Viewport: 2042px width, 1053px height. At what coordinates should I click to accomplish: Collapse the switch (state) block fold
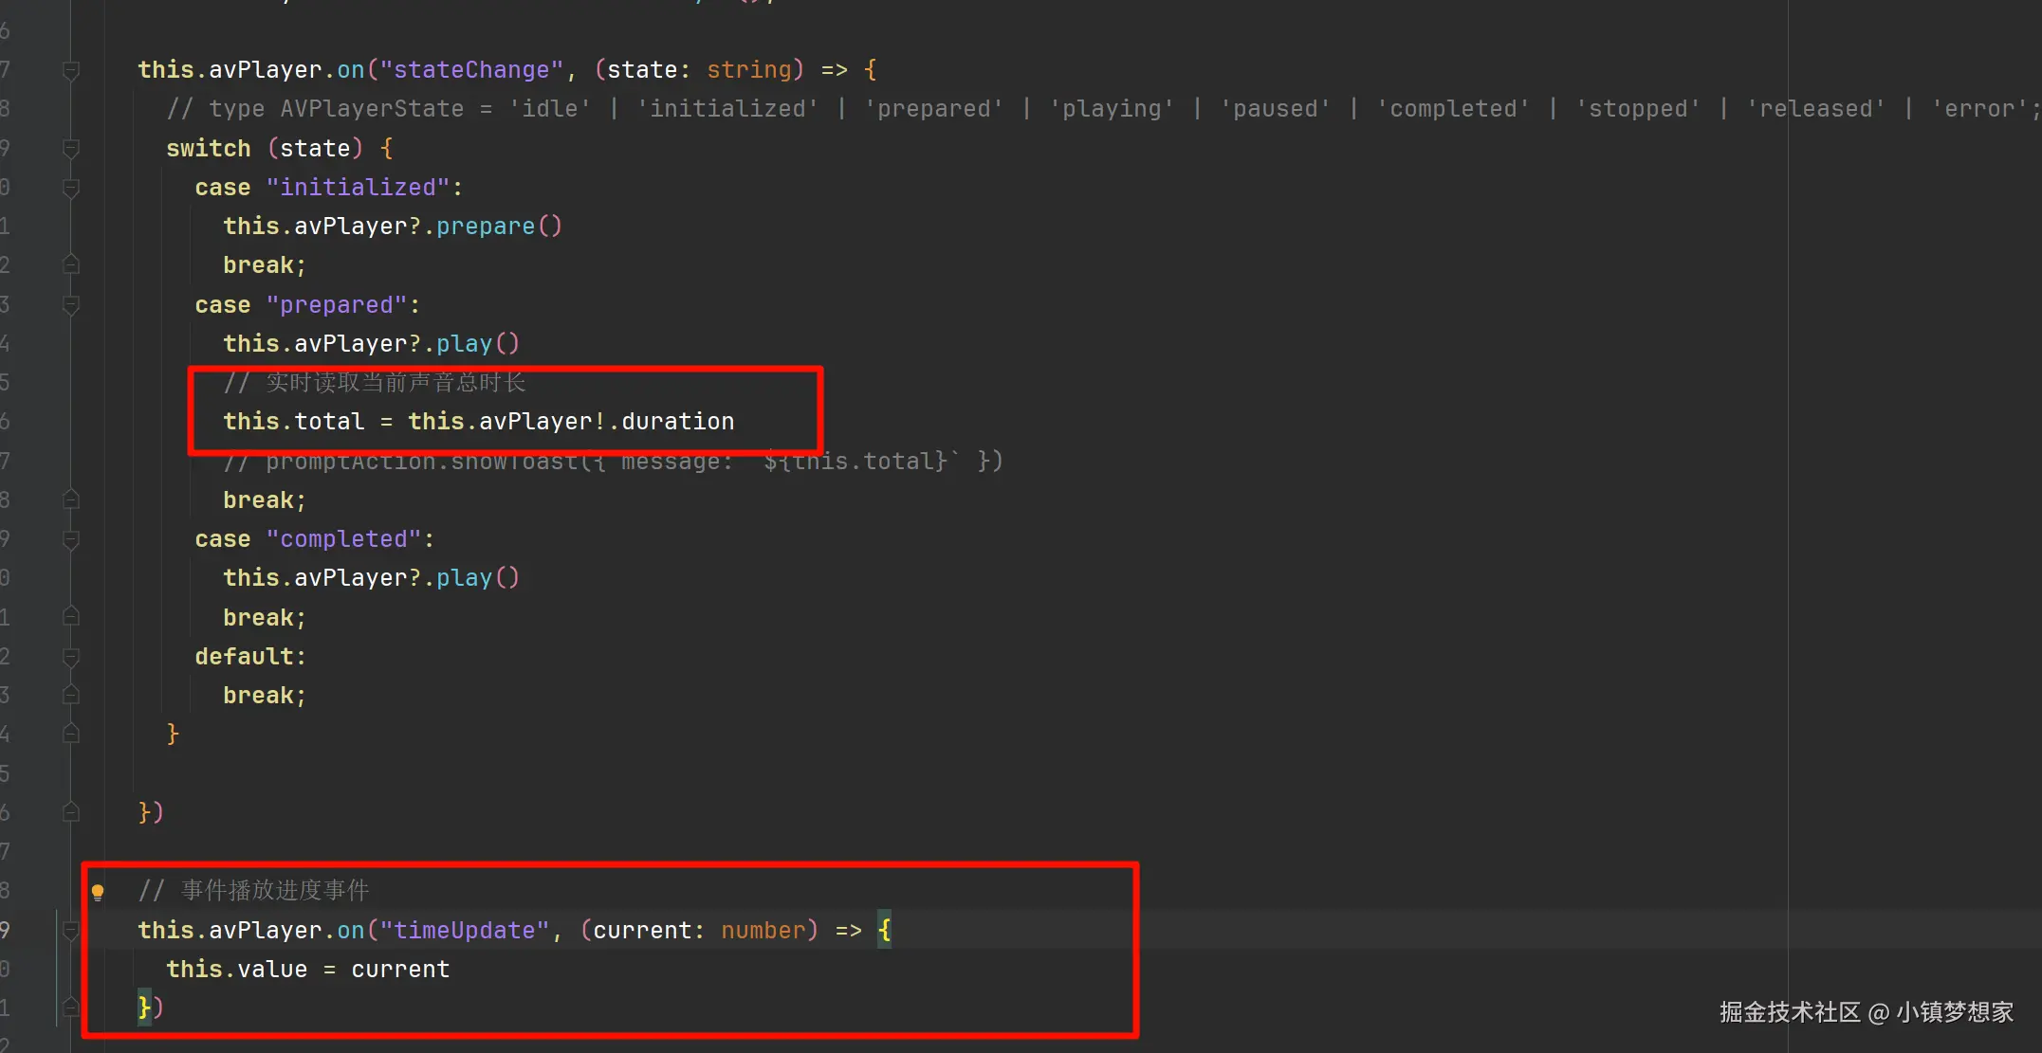71,149
